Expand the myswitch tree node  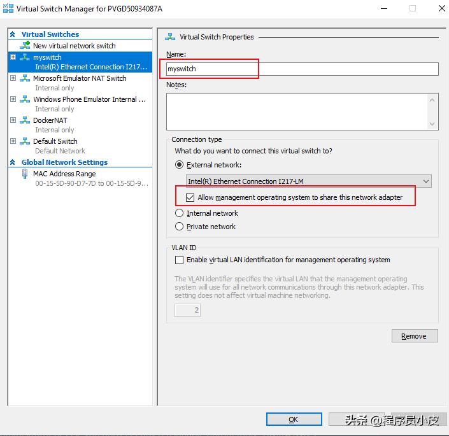(13, 57)
